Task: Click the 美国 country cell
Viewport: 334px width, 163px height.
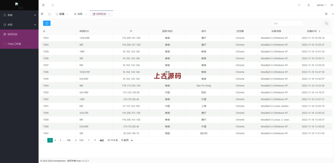Action: [x=167, y=133]
